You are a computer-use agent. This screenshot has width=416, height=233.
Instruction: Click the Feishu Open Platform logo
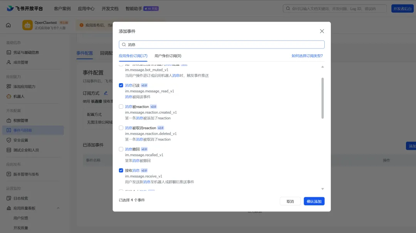25,8
